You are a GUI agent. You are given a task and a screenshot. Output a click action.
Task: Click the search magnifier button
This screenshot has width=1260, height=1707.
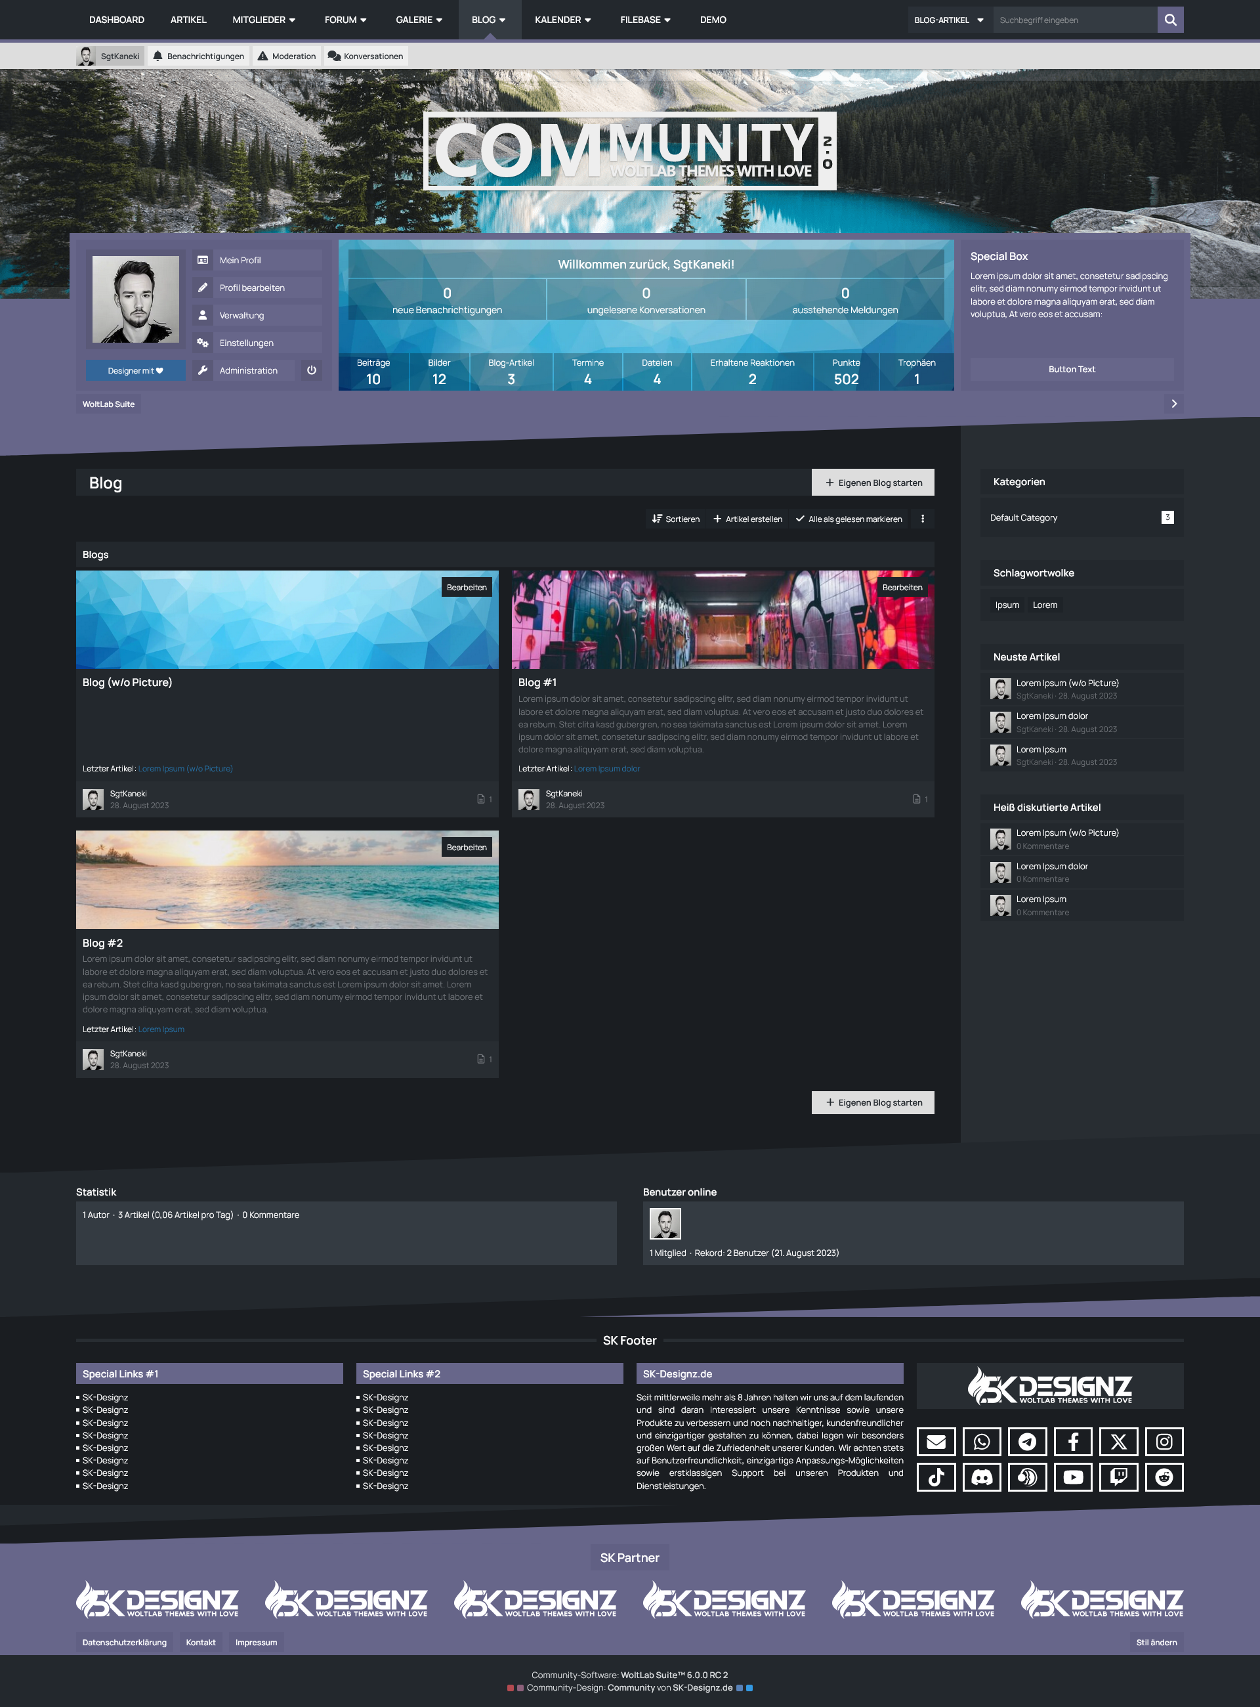pyautogui.click(x=1170, y=20)
